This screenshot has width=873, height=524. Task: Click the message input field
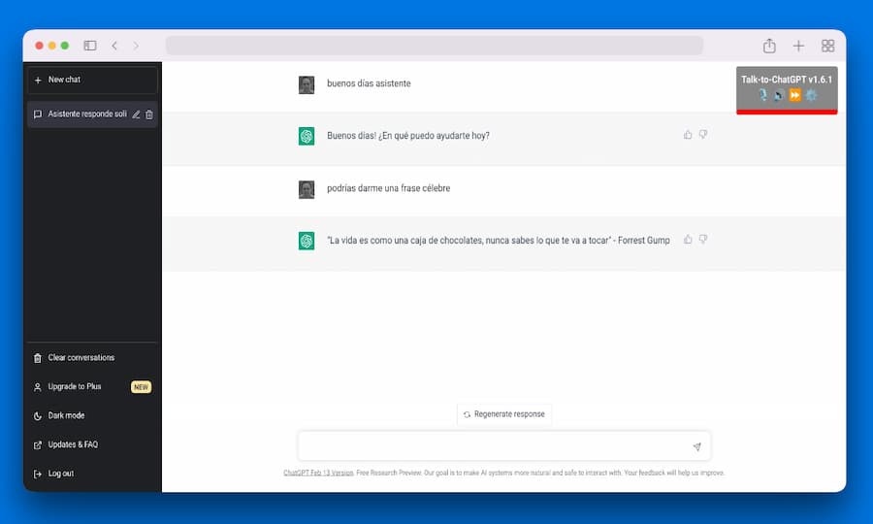point(503,446)
